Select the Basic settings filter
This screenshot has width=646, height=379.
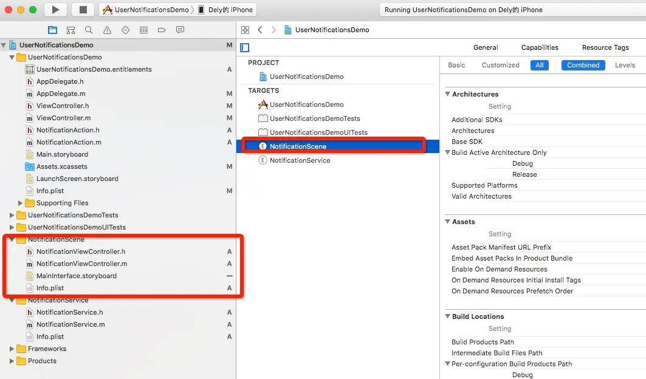(x=456, y=65)
